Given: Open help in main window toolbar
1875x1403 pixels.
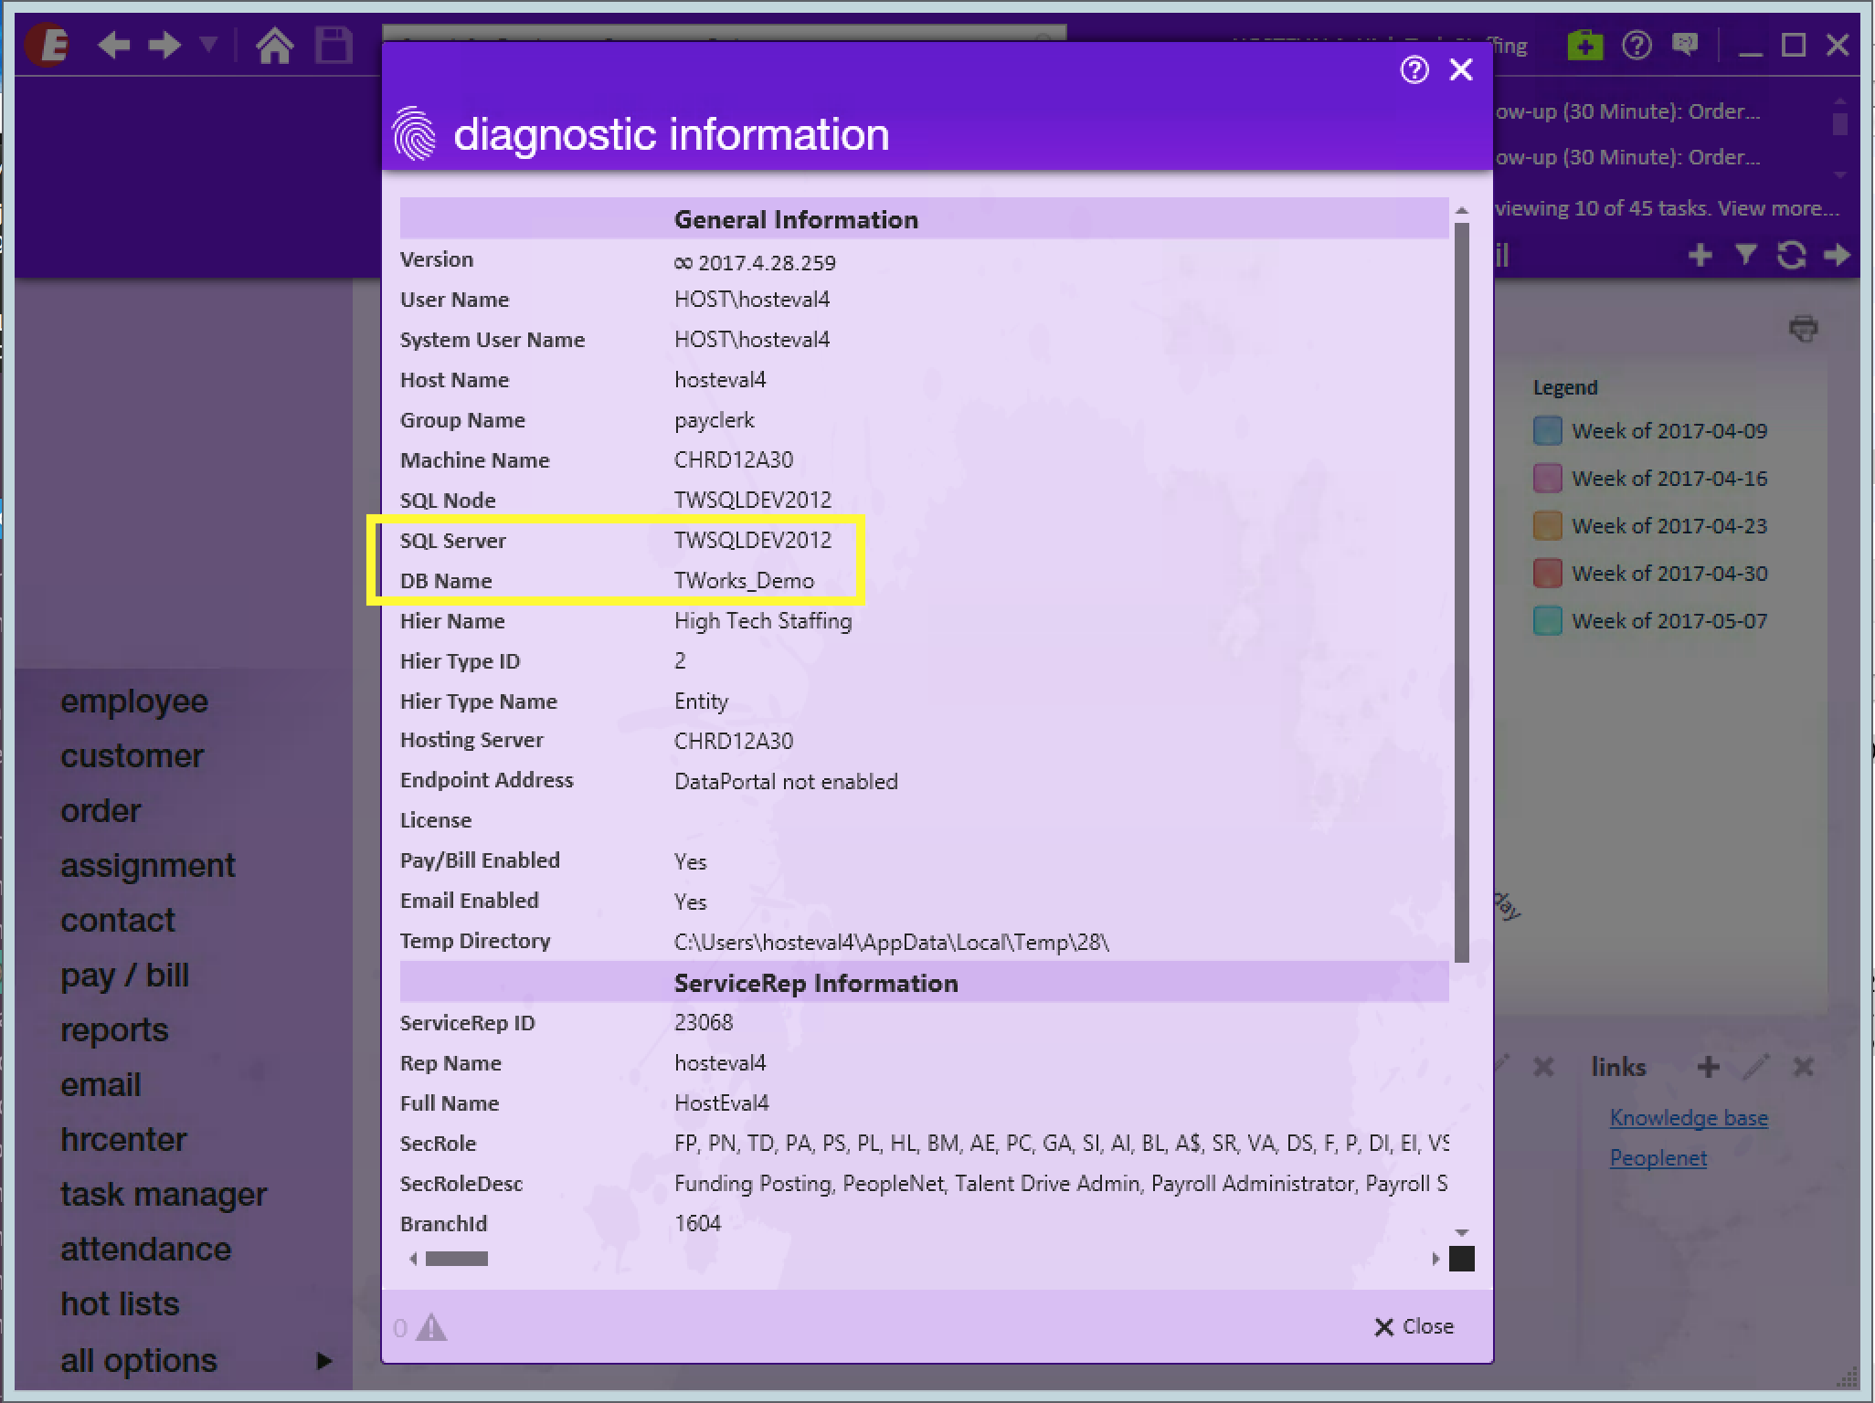Looking at the screenshot, I should (x=1637, y=45).
